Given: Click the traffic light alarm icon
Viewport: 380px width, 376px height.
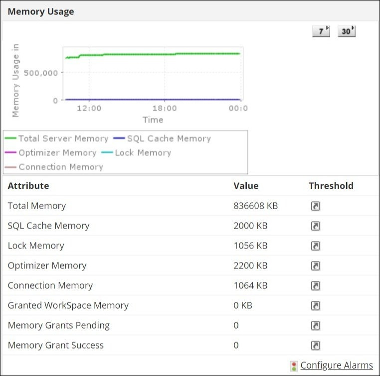Looking at the screenshot, I should 294,366.
